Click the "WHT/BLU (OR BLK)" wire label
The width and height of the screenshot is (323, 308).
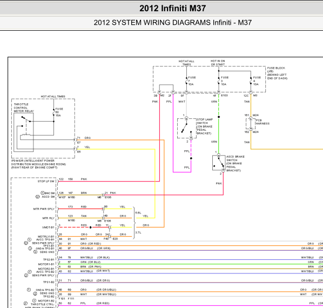click(x=95, y=257)
